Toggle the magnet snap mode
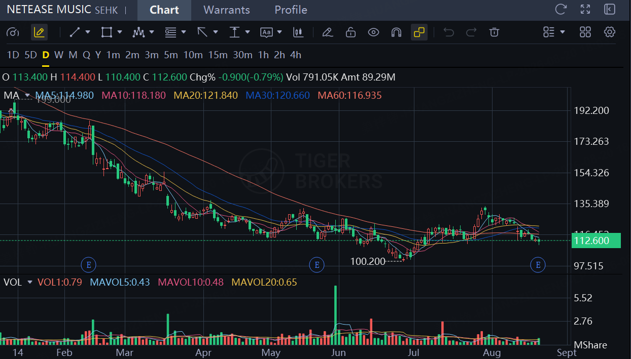This screenshot has width=631, height=359. (396, 32)
